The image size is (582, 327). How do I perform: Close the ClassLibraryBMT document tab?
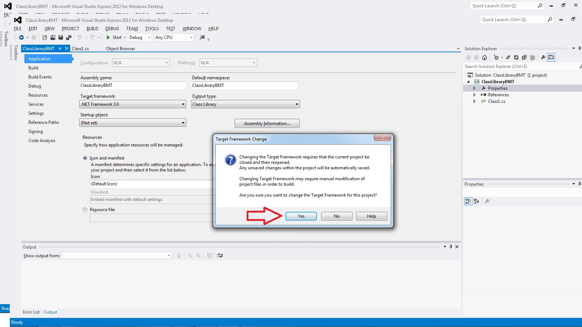click(66, 48)
